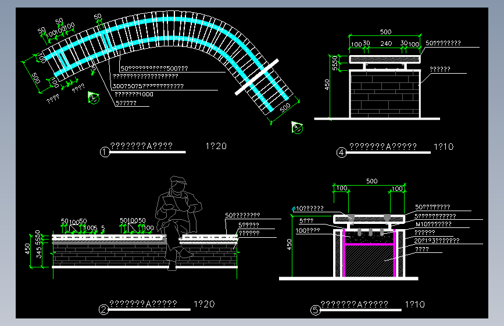Select the 1?10 scale text beside drawing 4
The height and width of the screenshot is (326, 504).
(444, 147)
